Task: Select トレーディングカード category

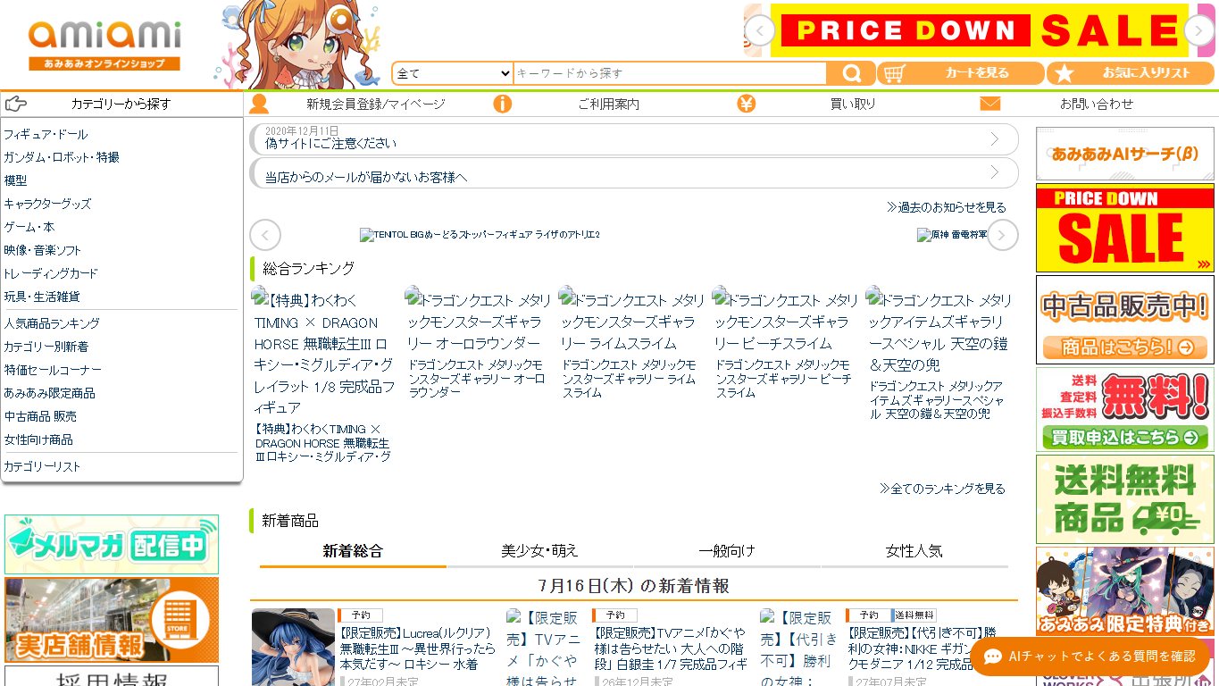Action: coord(51,273)
